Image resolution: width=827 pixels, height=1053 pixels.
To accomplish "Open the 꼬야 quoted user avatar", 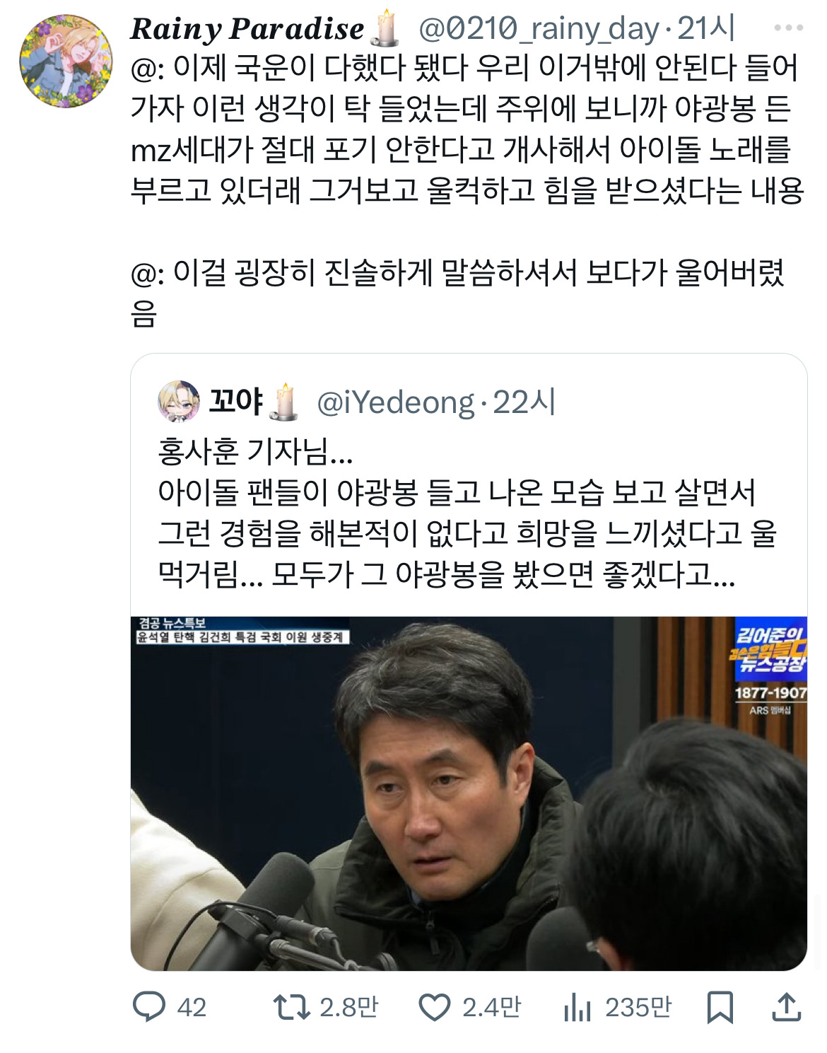I will (178, 401).
